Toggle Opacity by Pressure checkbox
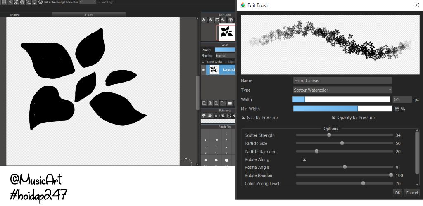This screenshot has width=423, height=206. tap(334, 118)
